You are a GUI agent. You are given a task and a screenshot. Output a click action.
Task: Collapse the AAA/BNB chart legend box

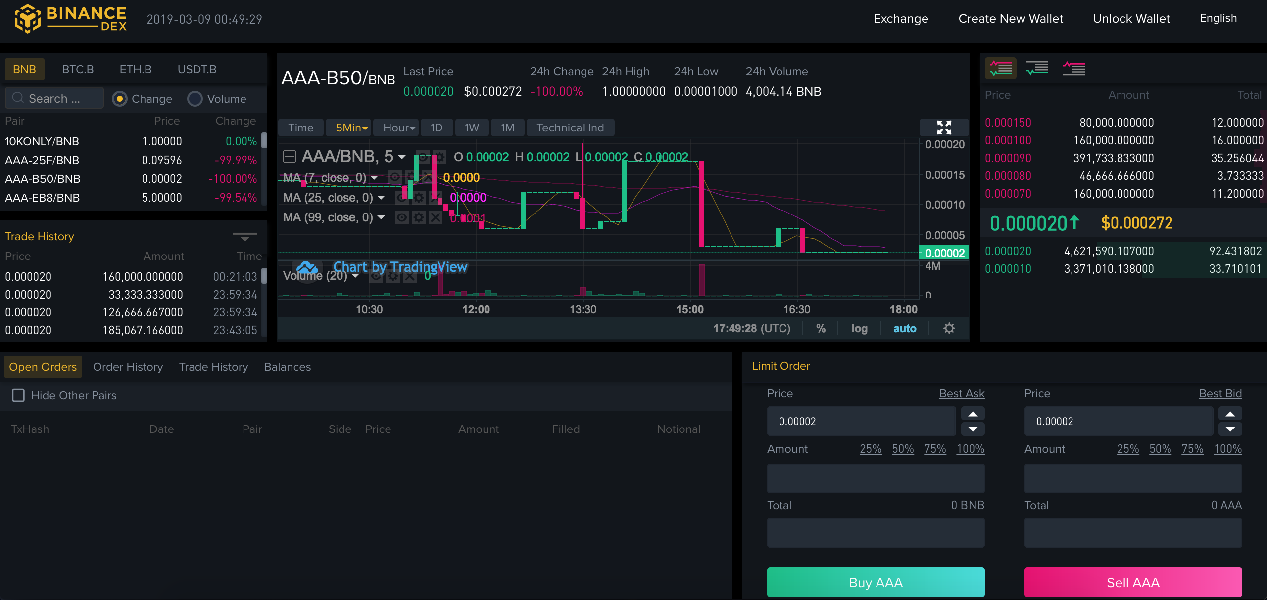(x=289, y=157)
